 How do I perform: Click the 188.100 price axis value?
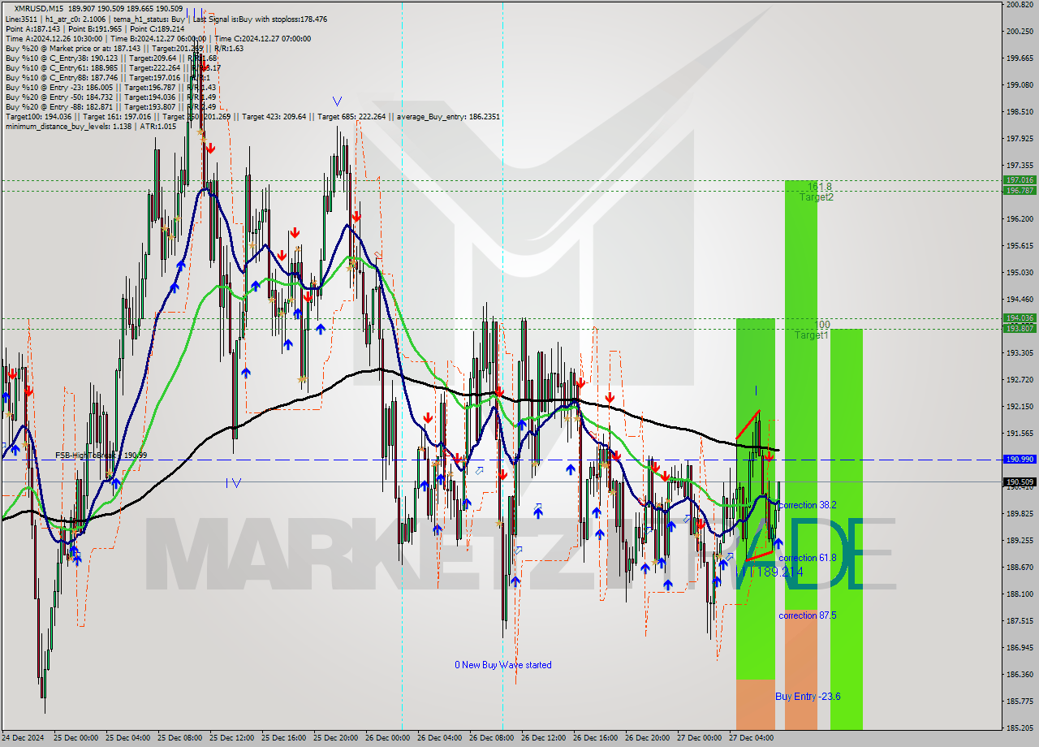tap(1020, 594)
